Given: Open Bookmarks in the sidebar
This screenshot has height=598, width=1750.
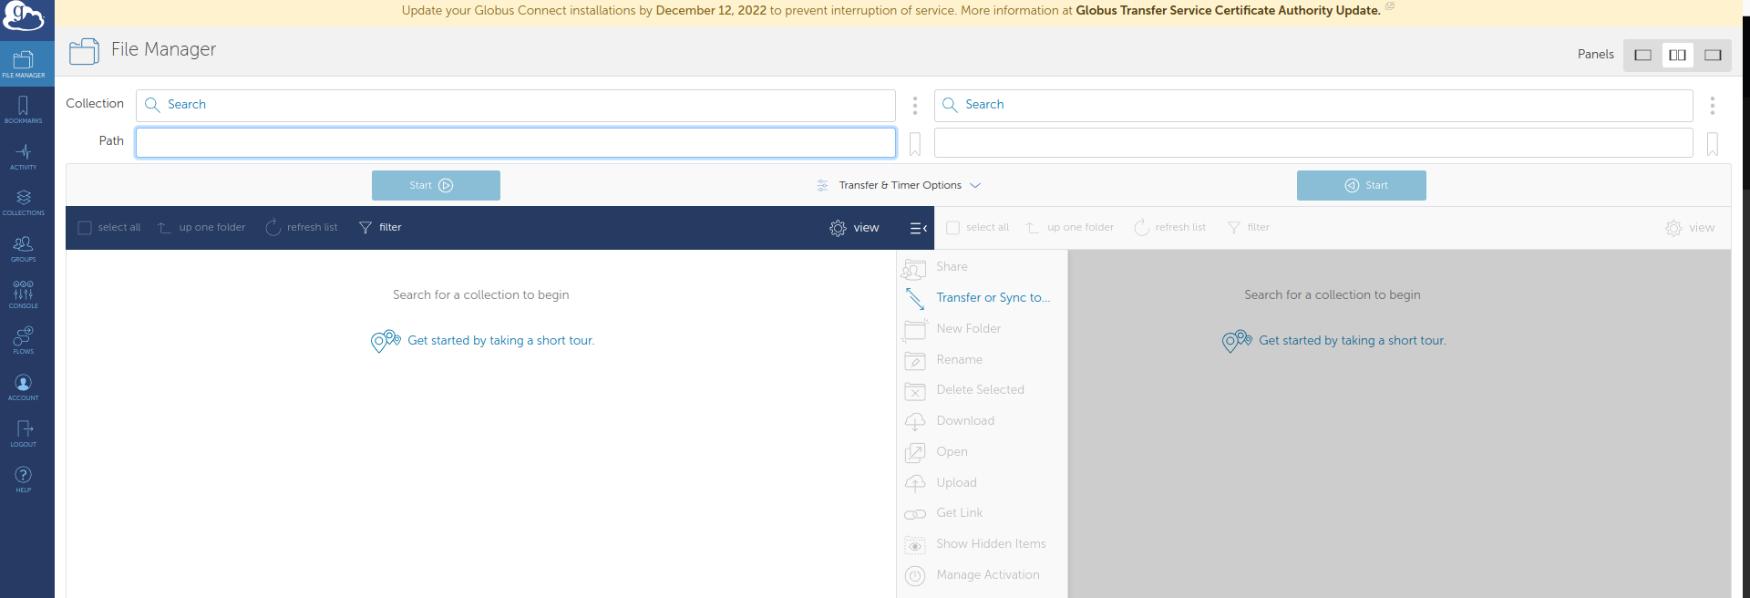Looking at the screenshot, I should (x=24, y=109).
